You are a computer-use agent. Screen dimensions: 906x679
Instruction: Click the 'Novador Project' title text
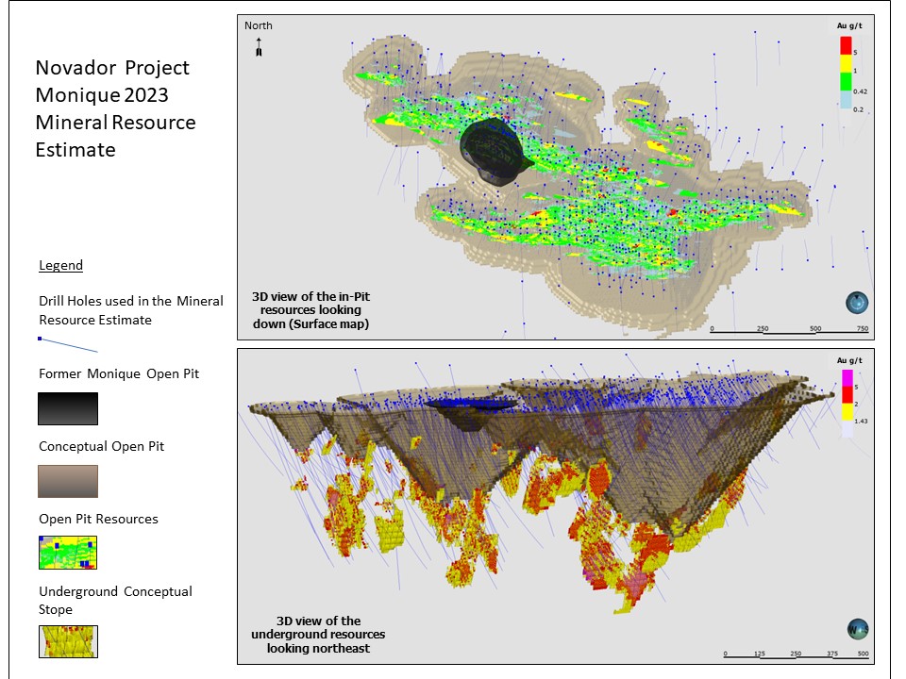112,68
